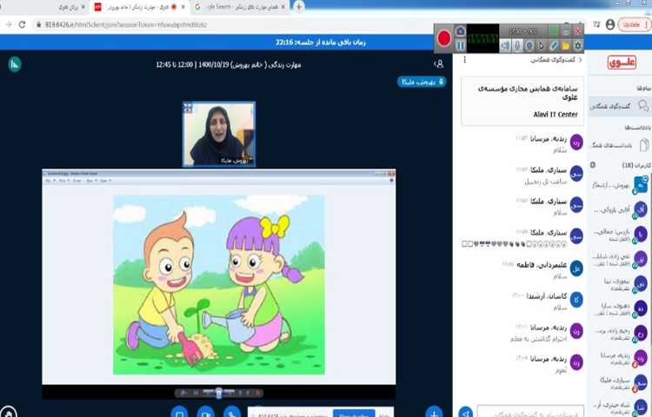Open the recorder resolution size selector
Image resolution: width=652 pixels, height=417 pixels.
point(522,31)
